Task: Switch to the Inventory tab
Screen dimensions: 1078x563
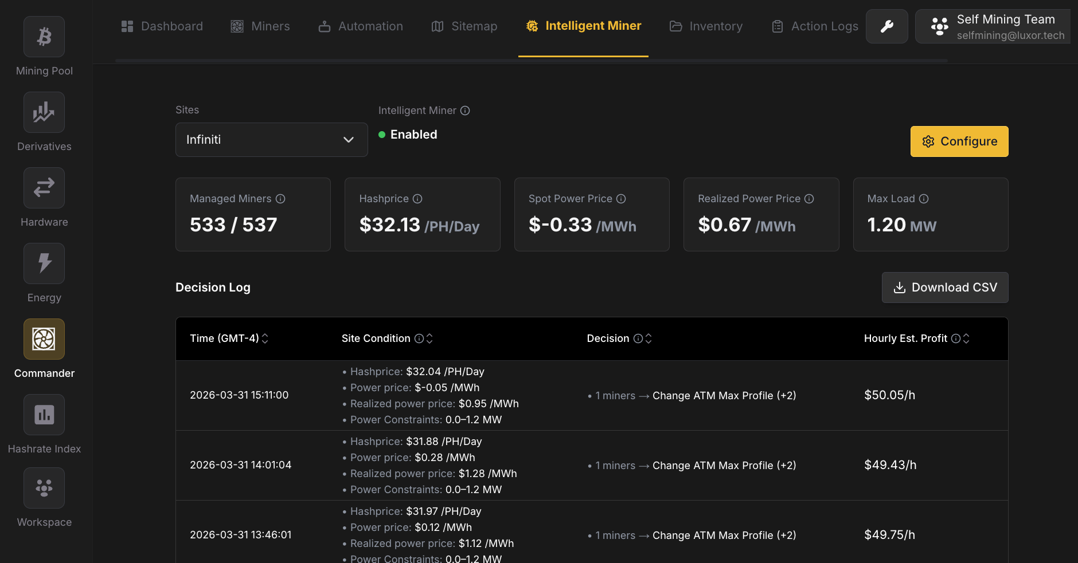Action: click(706, 26)
